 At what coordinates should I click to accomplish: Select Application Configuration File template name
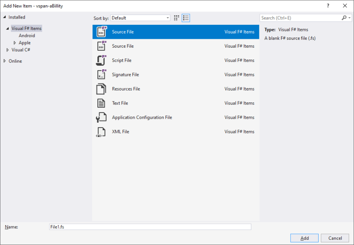(x=142, y=117)
